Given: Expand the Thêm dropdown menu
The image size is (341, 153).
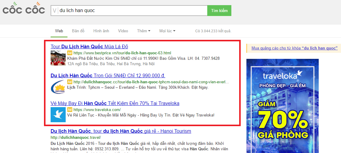Looking at the screenshot, I should [144, 31].
